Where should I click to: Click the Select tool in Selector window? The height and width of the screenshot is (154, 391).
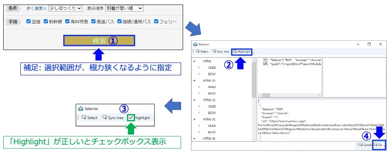(202, 52)
